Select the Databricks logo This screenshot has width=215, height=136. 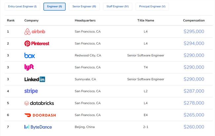(39, 103)
